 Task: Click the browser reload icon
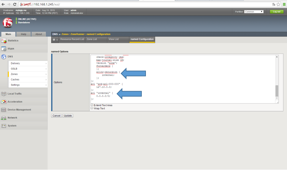pos(15,4)
